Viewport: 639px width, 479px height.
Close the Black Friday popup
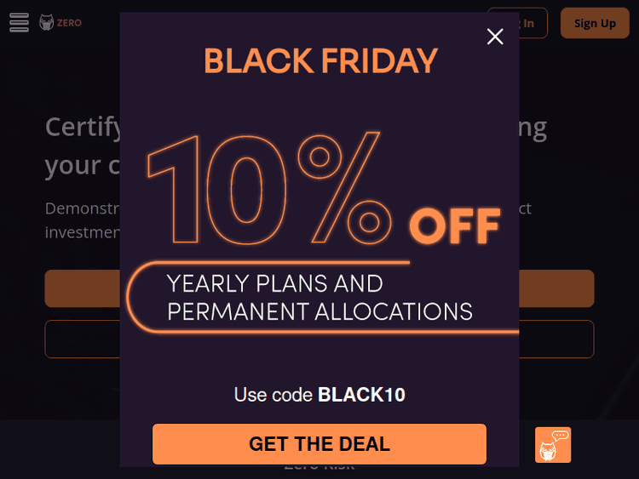coord(495,36)
